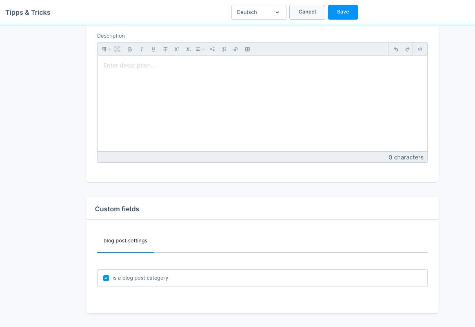Click into the description text area

[x=262, y=103]
